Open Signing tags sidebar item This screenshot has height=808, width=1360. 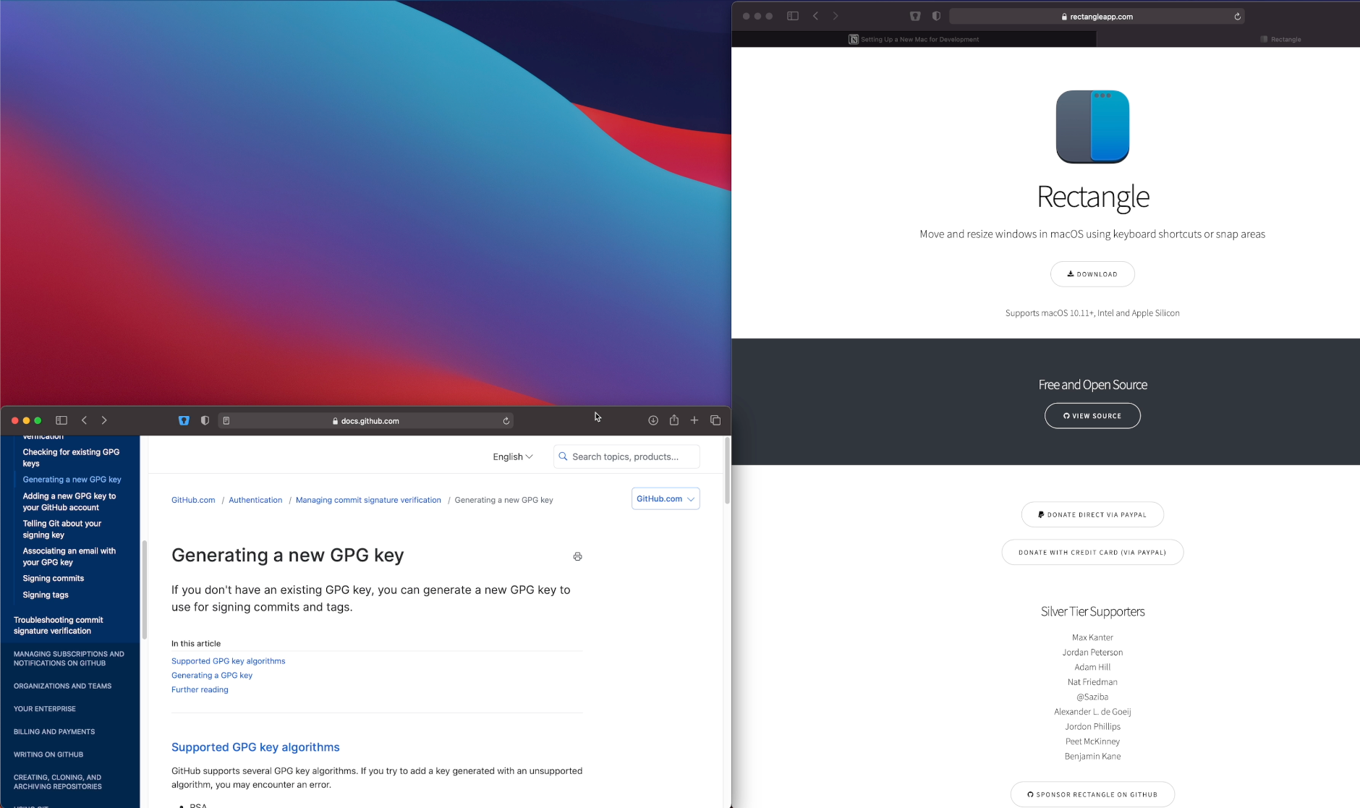(46, 595)
